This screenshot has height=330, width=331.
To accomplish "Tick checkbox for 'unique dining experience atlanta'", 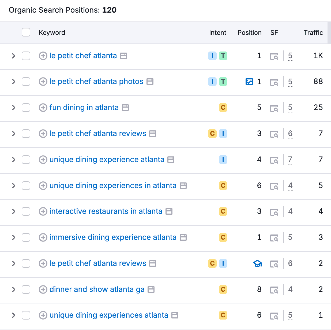I will pyautogui.click(x=26, y=160).
